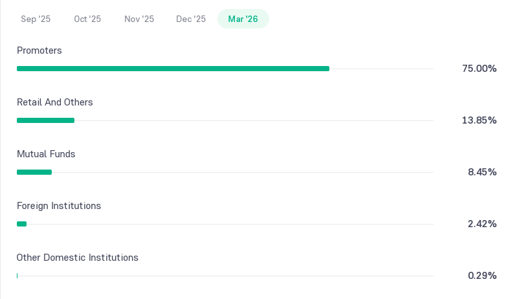Select the 75.00% promoters value
517x299 pixels.
pos(479,69)
